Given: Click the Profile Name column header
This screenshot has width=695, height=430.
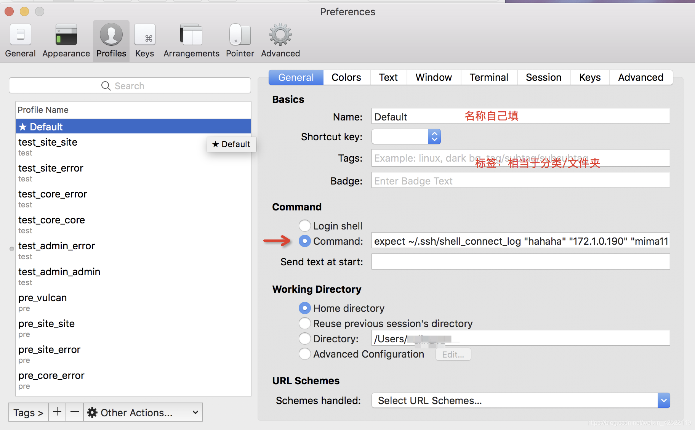Looking at the screenshot, I should click(133, 110).
